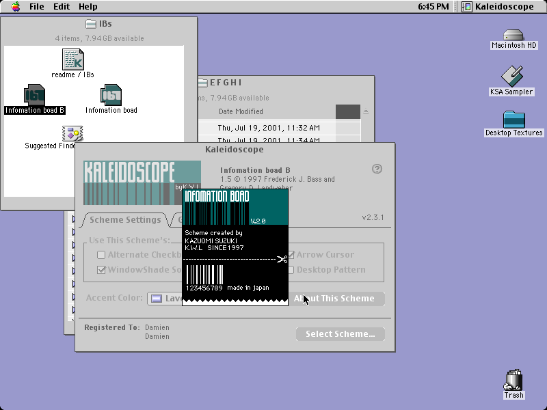Open the Kaleidoscope application menu
This screenshot has height=410, width=547.
click(x=498, y=7)
